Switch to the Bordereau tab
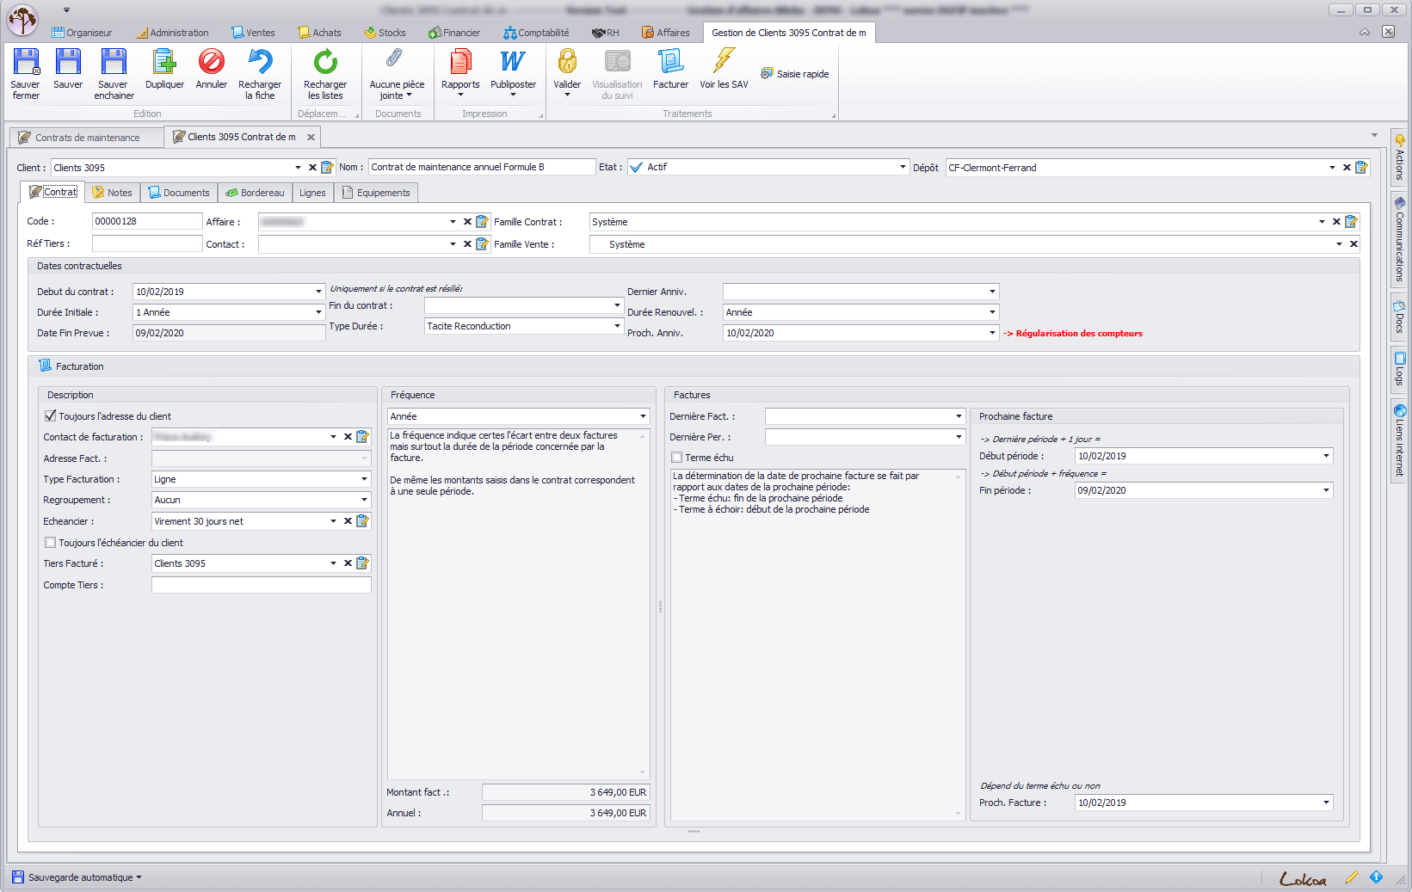 tap(255, 193)
